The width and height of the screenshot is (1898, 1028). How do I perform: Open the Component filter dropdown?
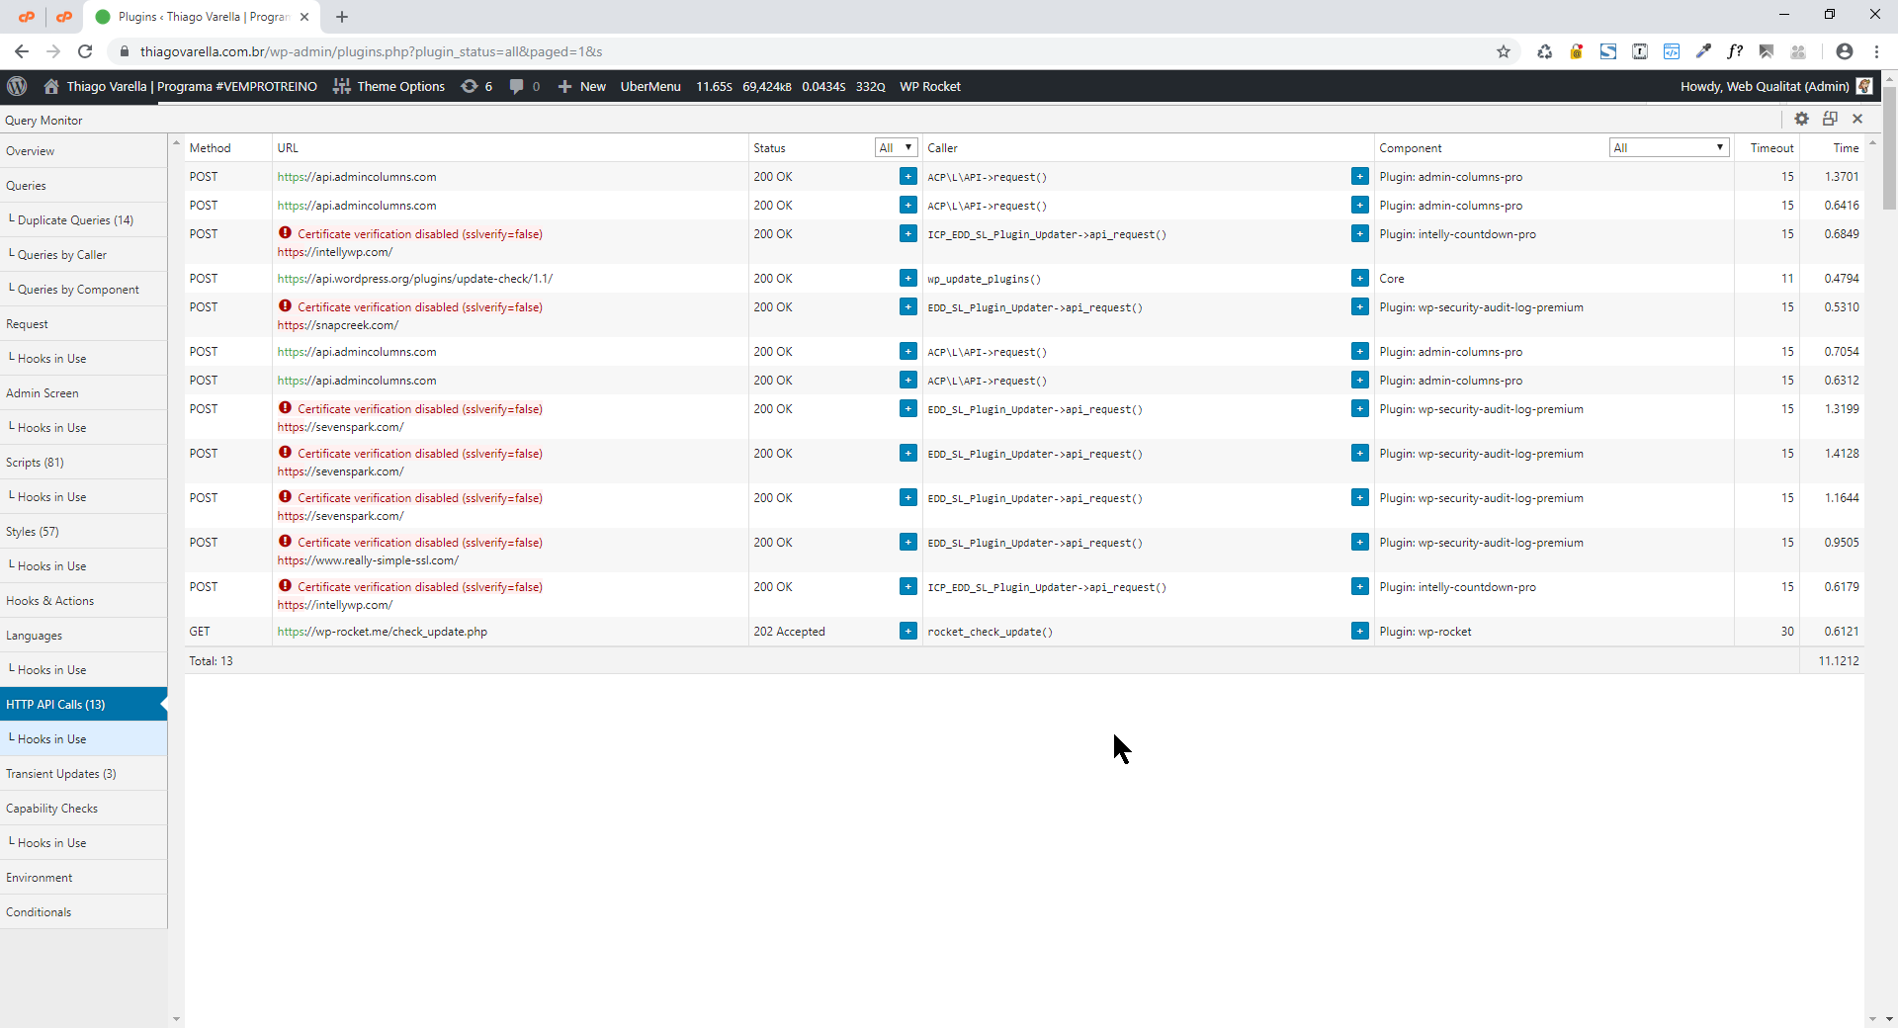(x=1669, y=147)
